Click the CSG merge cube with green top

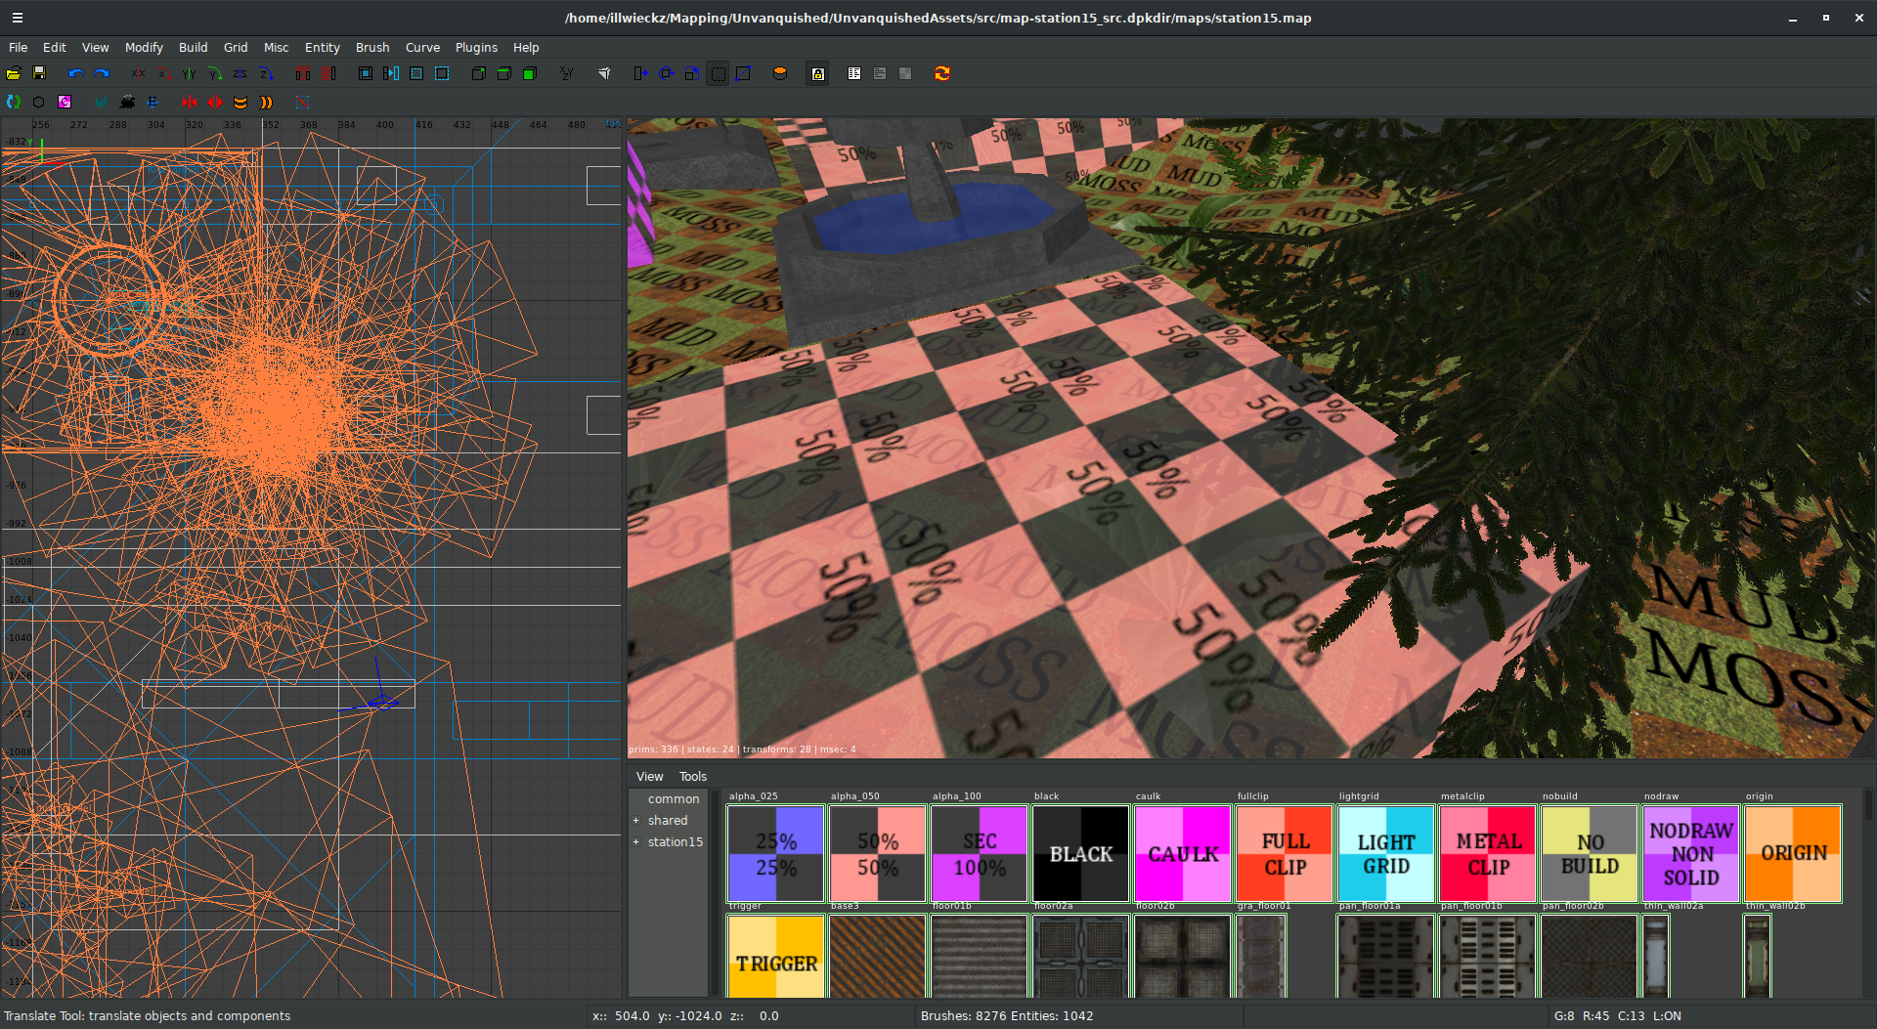pyautogui.click(x=504, y=73)
